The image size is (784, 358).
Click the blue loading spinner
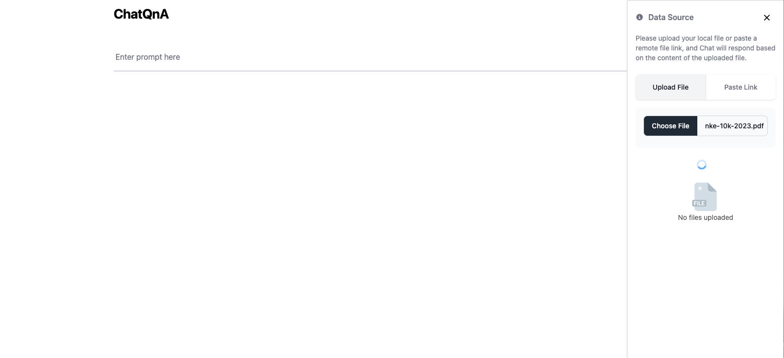[x=702, y=165]
